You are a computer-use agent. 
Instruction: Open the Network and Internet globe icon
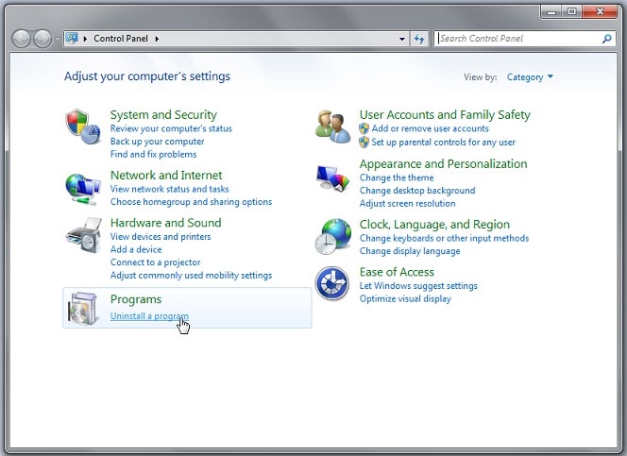[83, 189]
